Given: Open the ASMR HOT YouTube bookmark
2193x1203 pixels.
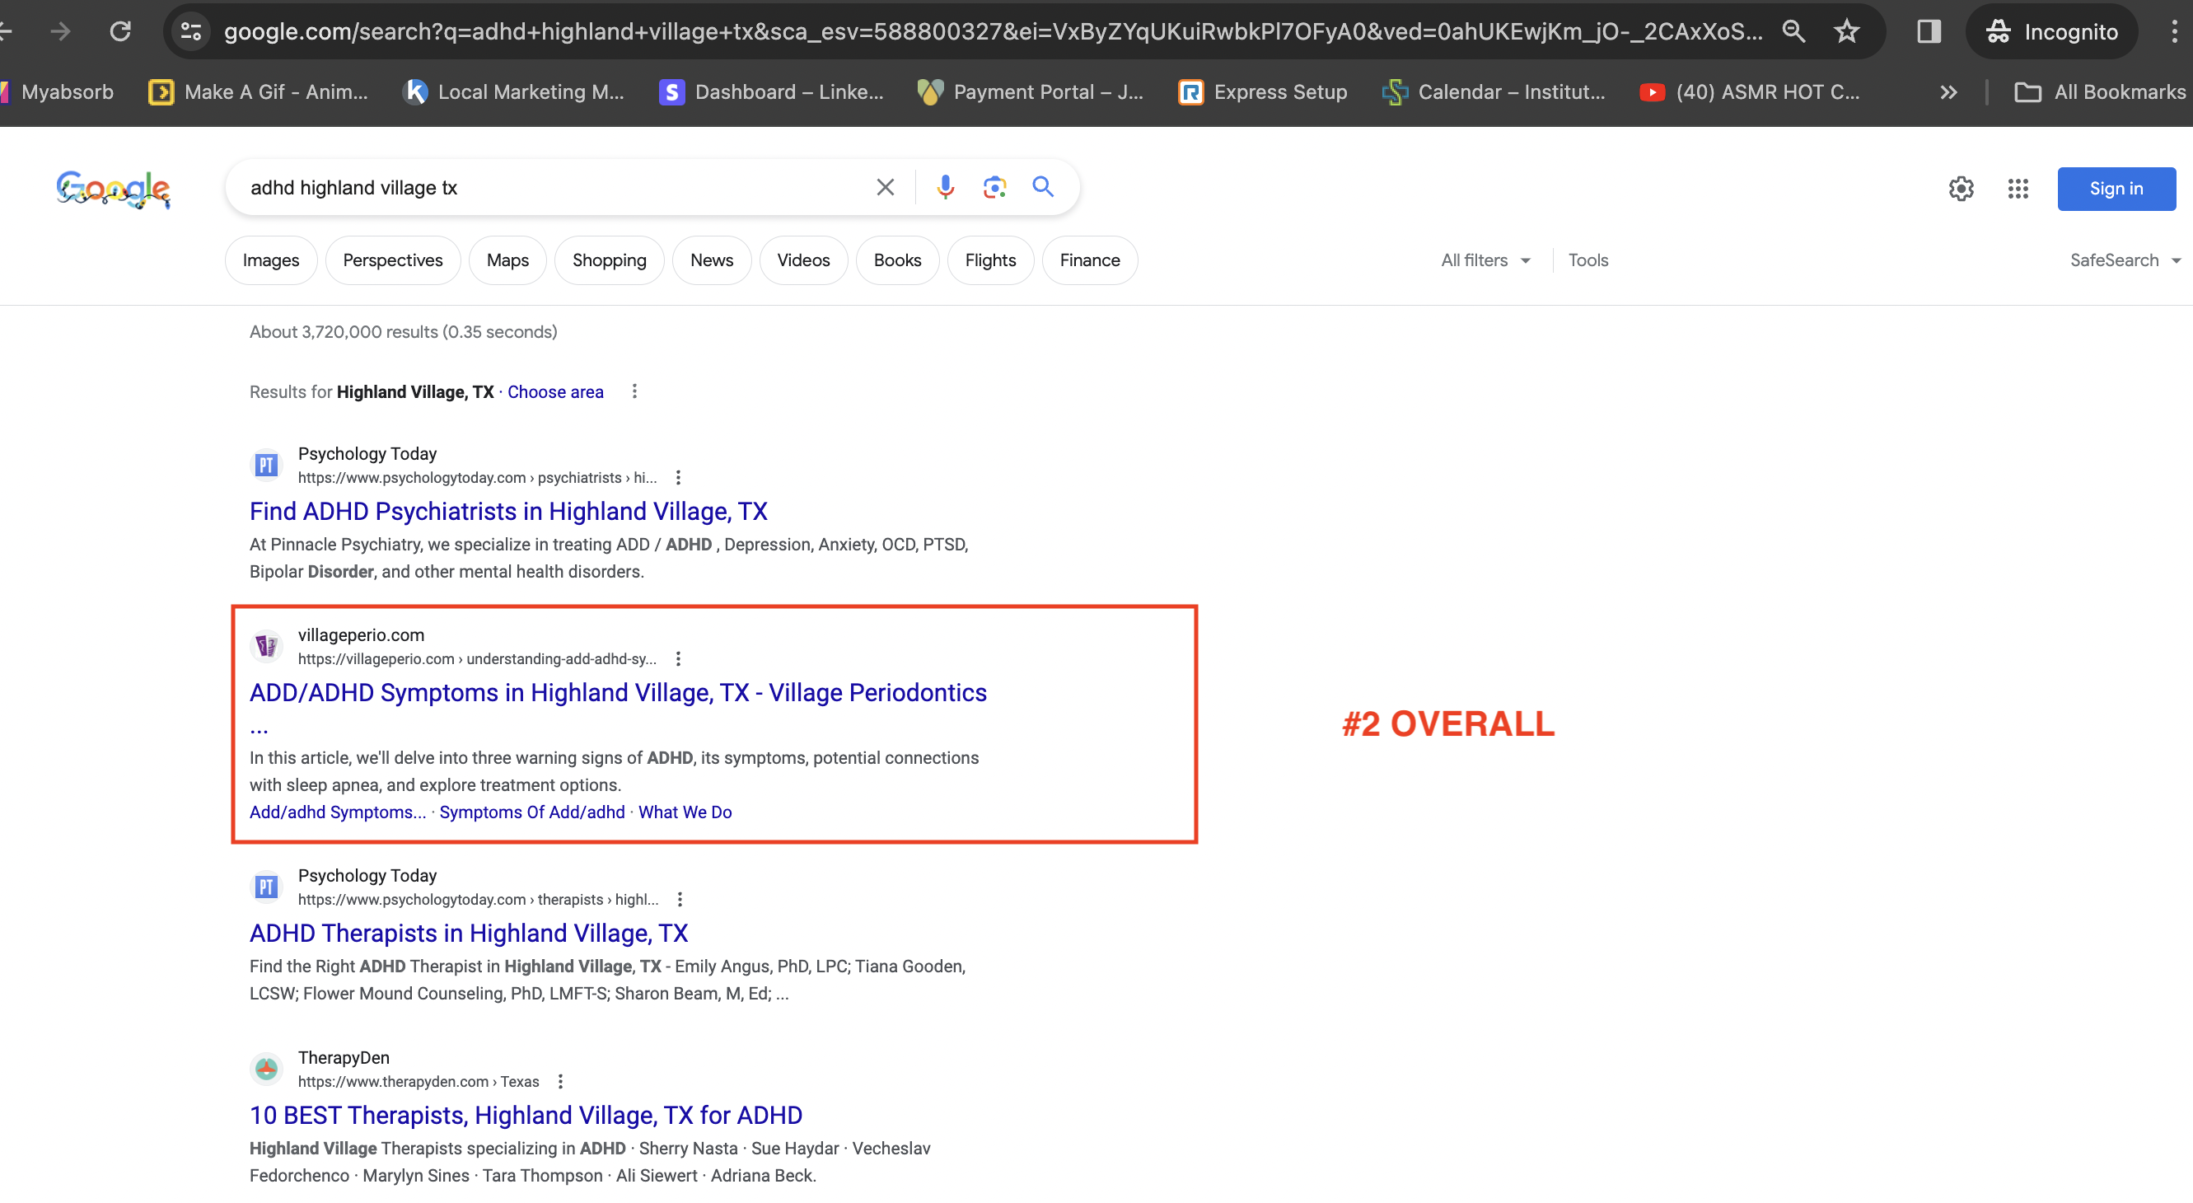Looking at the screenshot, I should 1751,92.
